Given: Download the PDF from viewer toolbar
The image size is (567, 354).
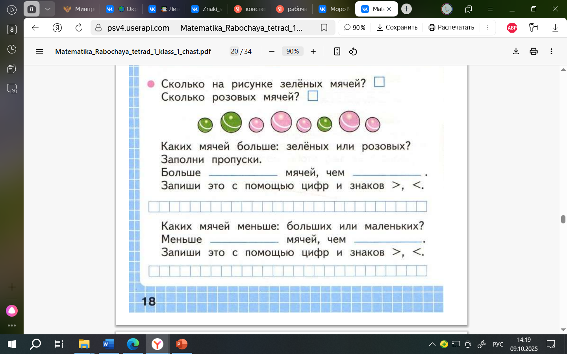Looking at the screenshot, I should tap(516, 52).
